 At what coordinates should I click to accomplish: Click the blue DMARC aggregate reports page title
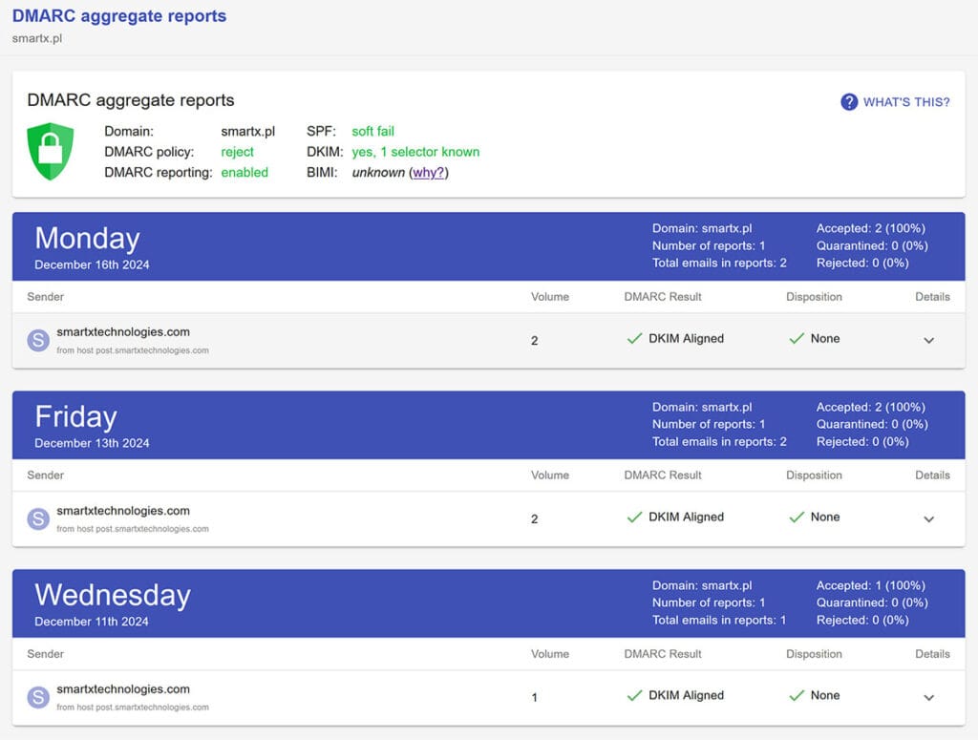coord(119,16)
